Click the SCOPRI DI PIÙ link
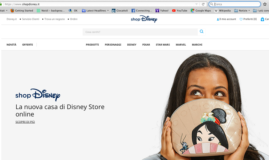This screenshot has width=269, height=160. click(25, 122)
